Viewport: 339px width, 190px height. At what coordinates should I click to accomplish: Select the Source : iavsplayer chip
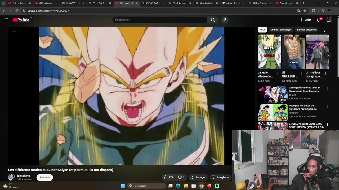(x=281, y=30)
